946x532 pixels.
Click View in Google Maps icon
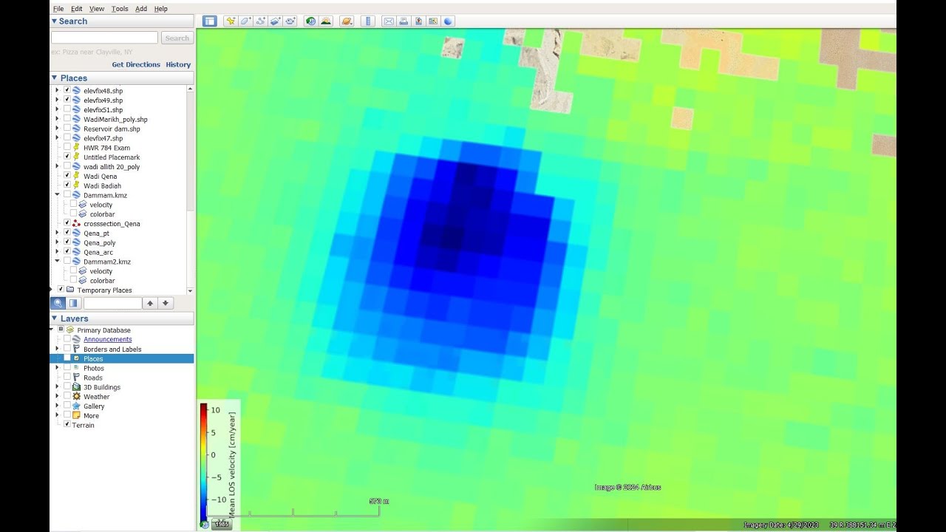click(433, 21)
